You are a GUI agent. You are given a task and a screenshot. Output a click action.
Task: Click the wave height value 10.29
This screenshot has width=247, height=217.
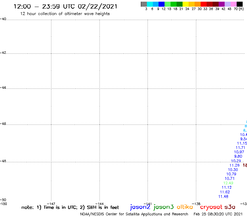click(236, 161)
